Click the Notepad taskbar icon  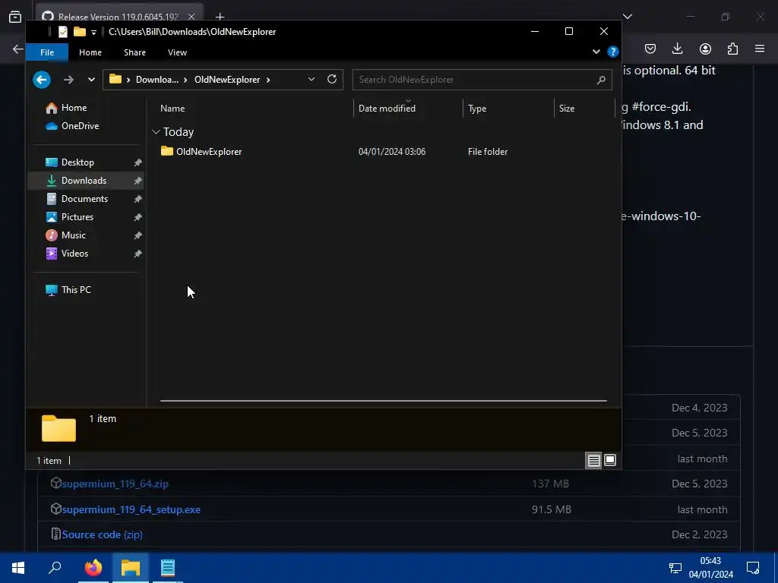(168, 568)
